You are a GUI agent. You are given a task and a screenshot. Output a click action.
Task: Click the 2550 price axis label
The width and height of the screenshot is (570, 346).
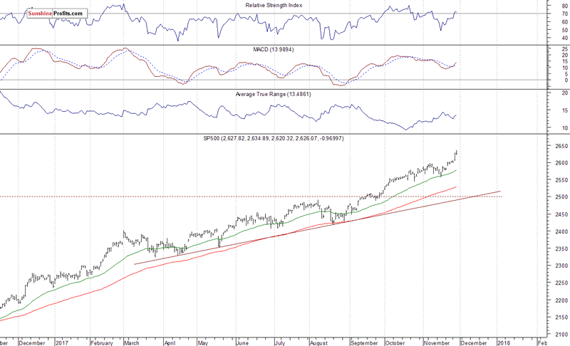click(562, 180)
